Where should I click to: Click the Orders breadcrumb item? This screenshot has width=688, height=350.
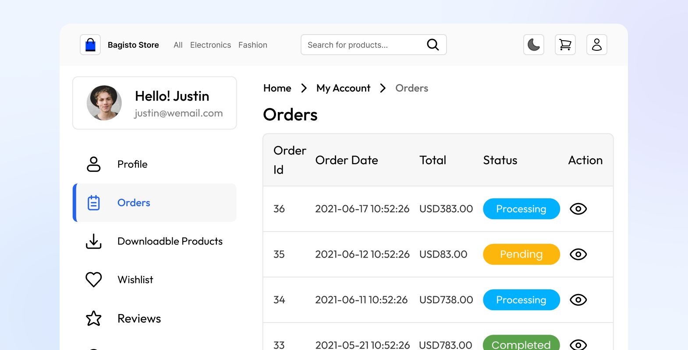pos(412,88)
